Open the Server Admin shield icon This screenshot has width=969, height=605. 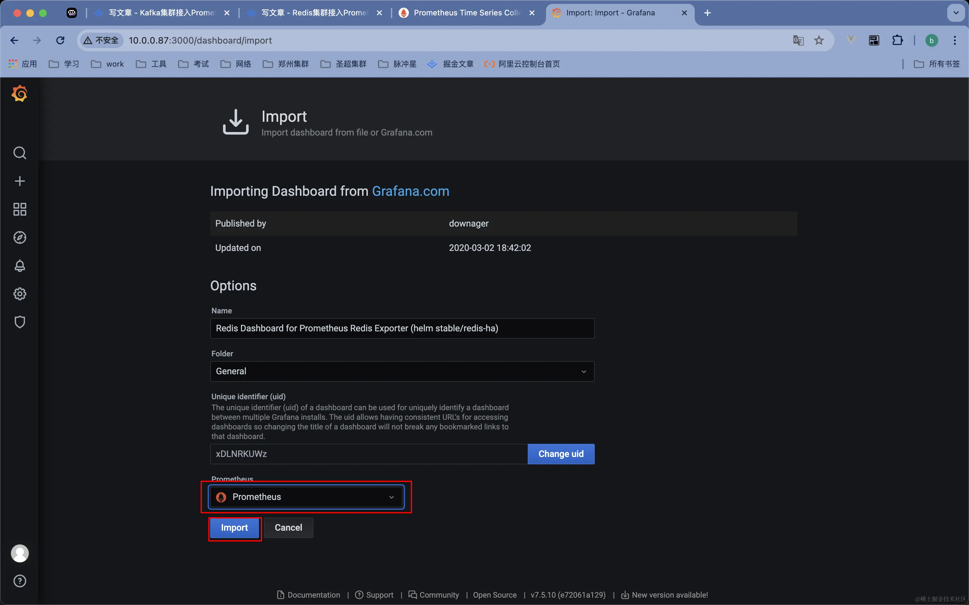click(20, 322)
